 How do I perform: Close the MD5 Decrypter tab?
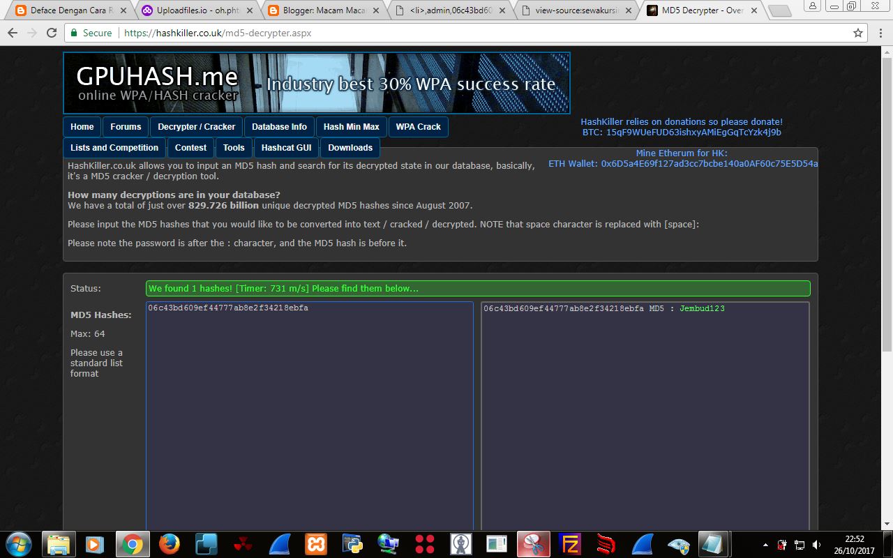(753, 10)
